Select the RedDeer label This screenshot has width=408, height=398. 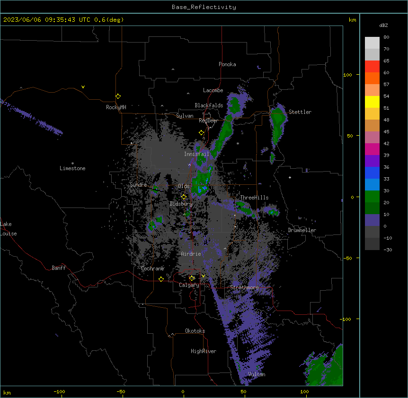pos(208,121)
